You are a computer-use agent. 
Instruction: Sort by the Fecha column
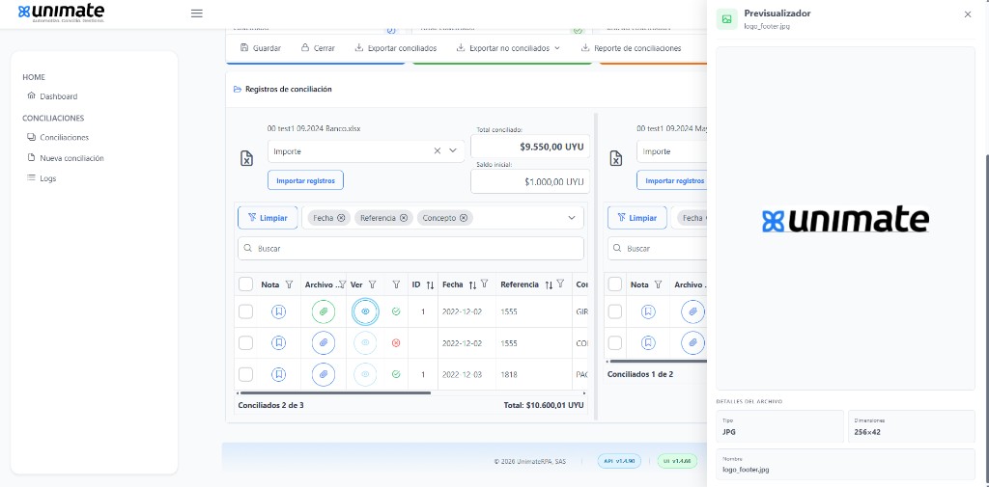(x=472, y=284)
